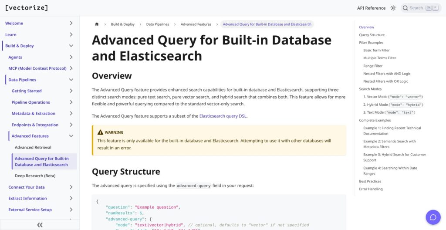
Task: Open the Search box
Action: click(x=421, y=8)
